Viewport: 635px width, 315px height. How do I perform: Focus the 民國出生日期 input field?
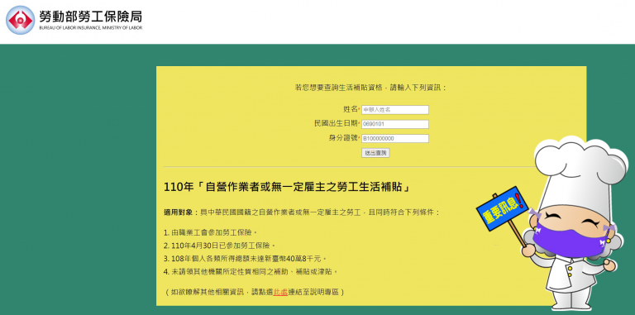[x=395, y=124]
